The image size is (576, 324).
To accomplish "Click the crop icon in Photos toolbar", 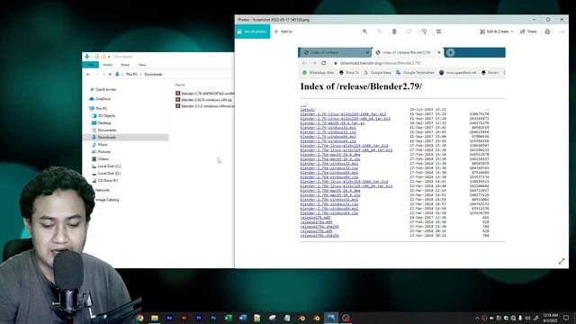I will pyautogui.click(x=438, y=31).
